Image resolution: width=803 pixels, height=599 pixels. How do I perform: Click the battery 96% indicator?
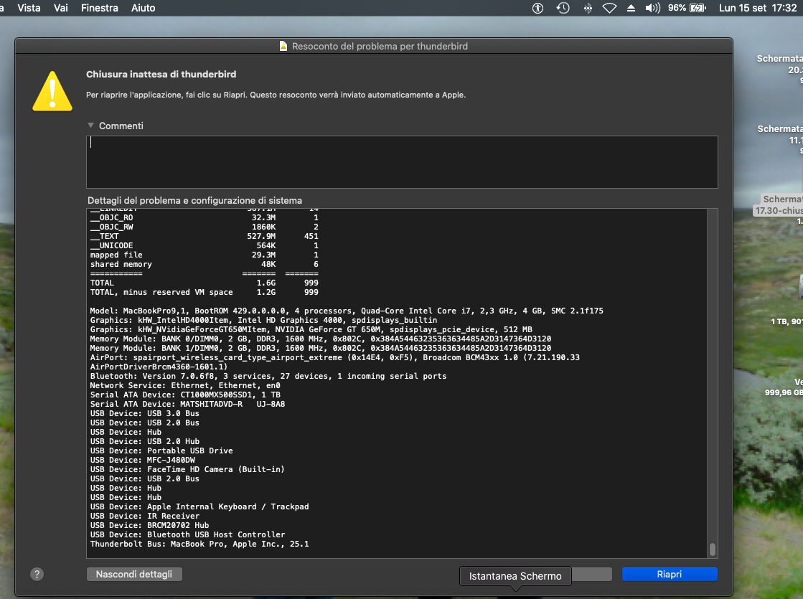coord(687,9)
